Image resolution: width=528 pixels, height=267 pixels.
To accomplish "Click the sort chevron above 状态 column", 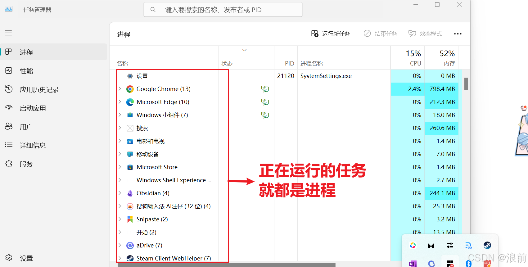I will (244, 50).
